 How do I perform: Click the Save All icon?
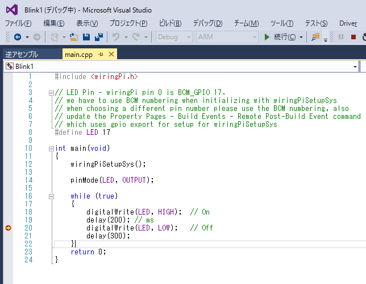point(99,37)
